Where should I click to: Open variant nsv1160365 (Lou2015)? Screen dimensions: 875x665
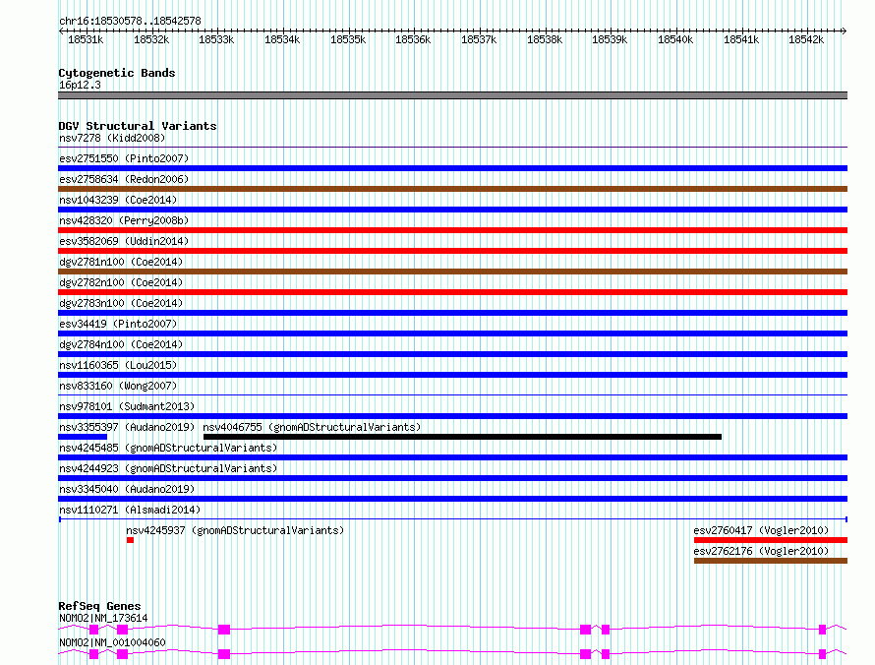(118, 365)
